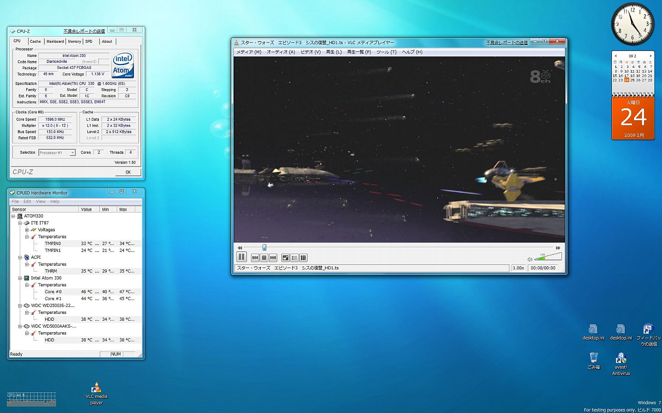Toggle fullscreen video in VLC

[x=285, y=258]
